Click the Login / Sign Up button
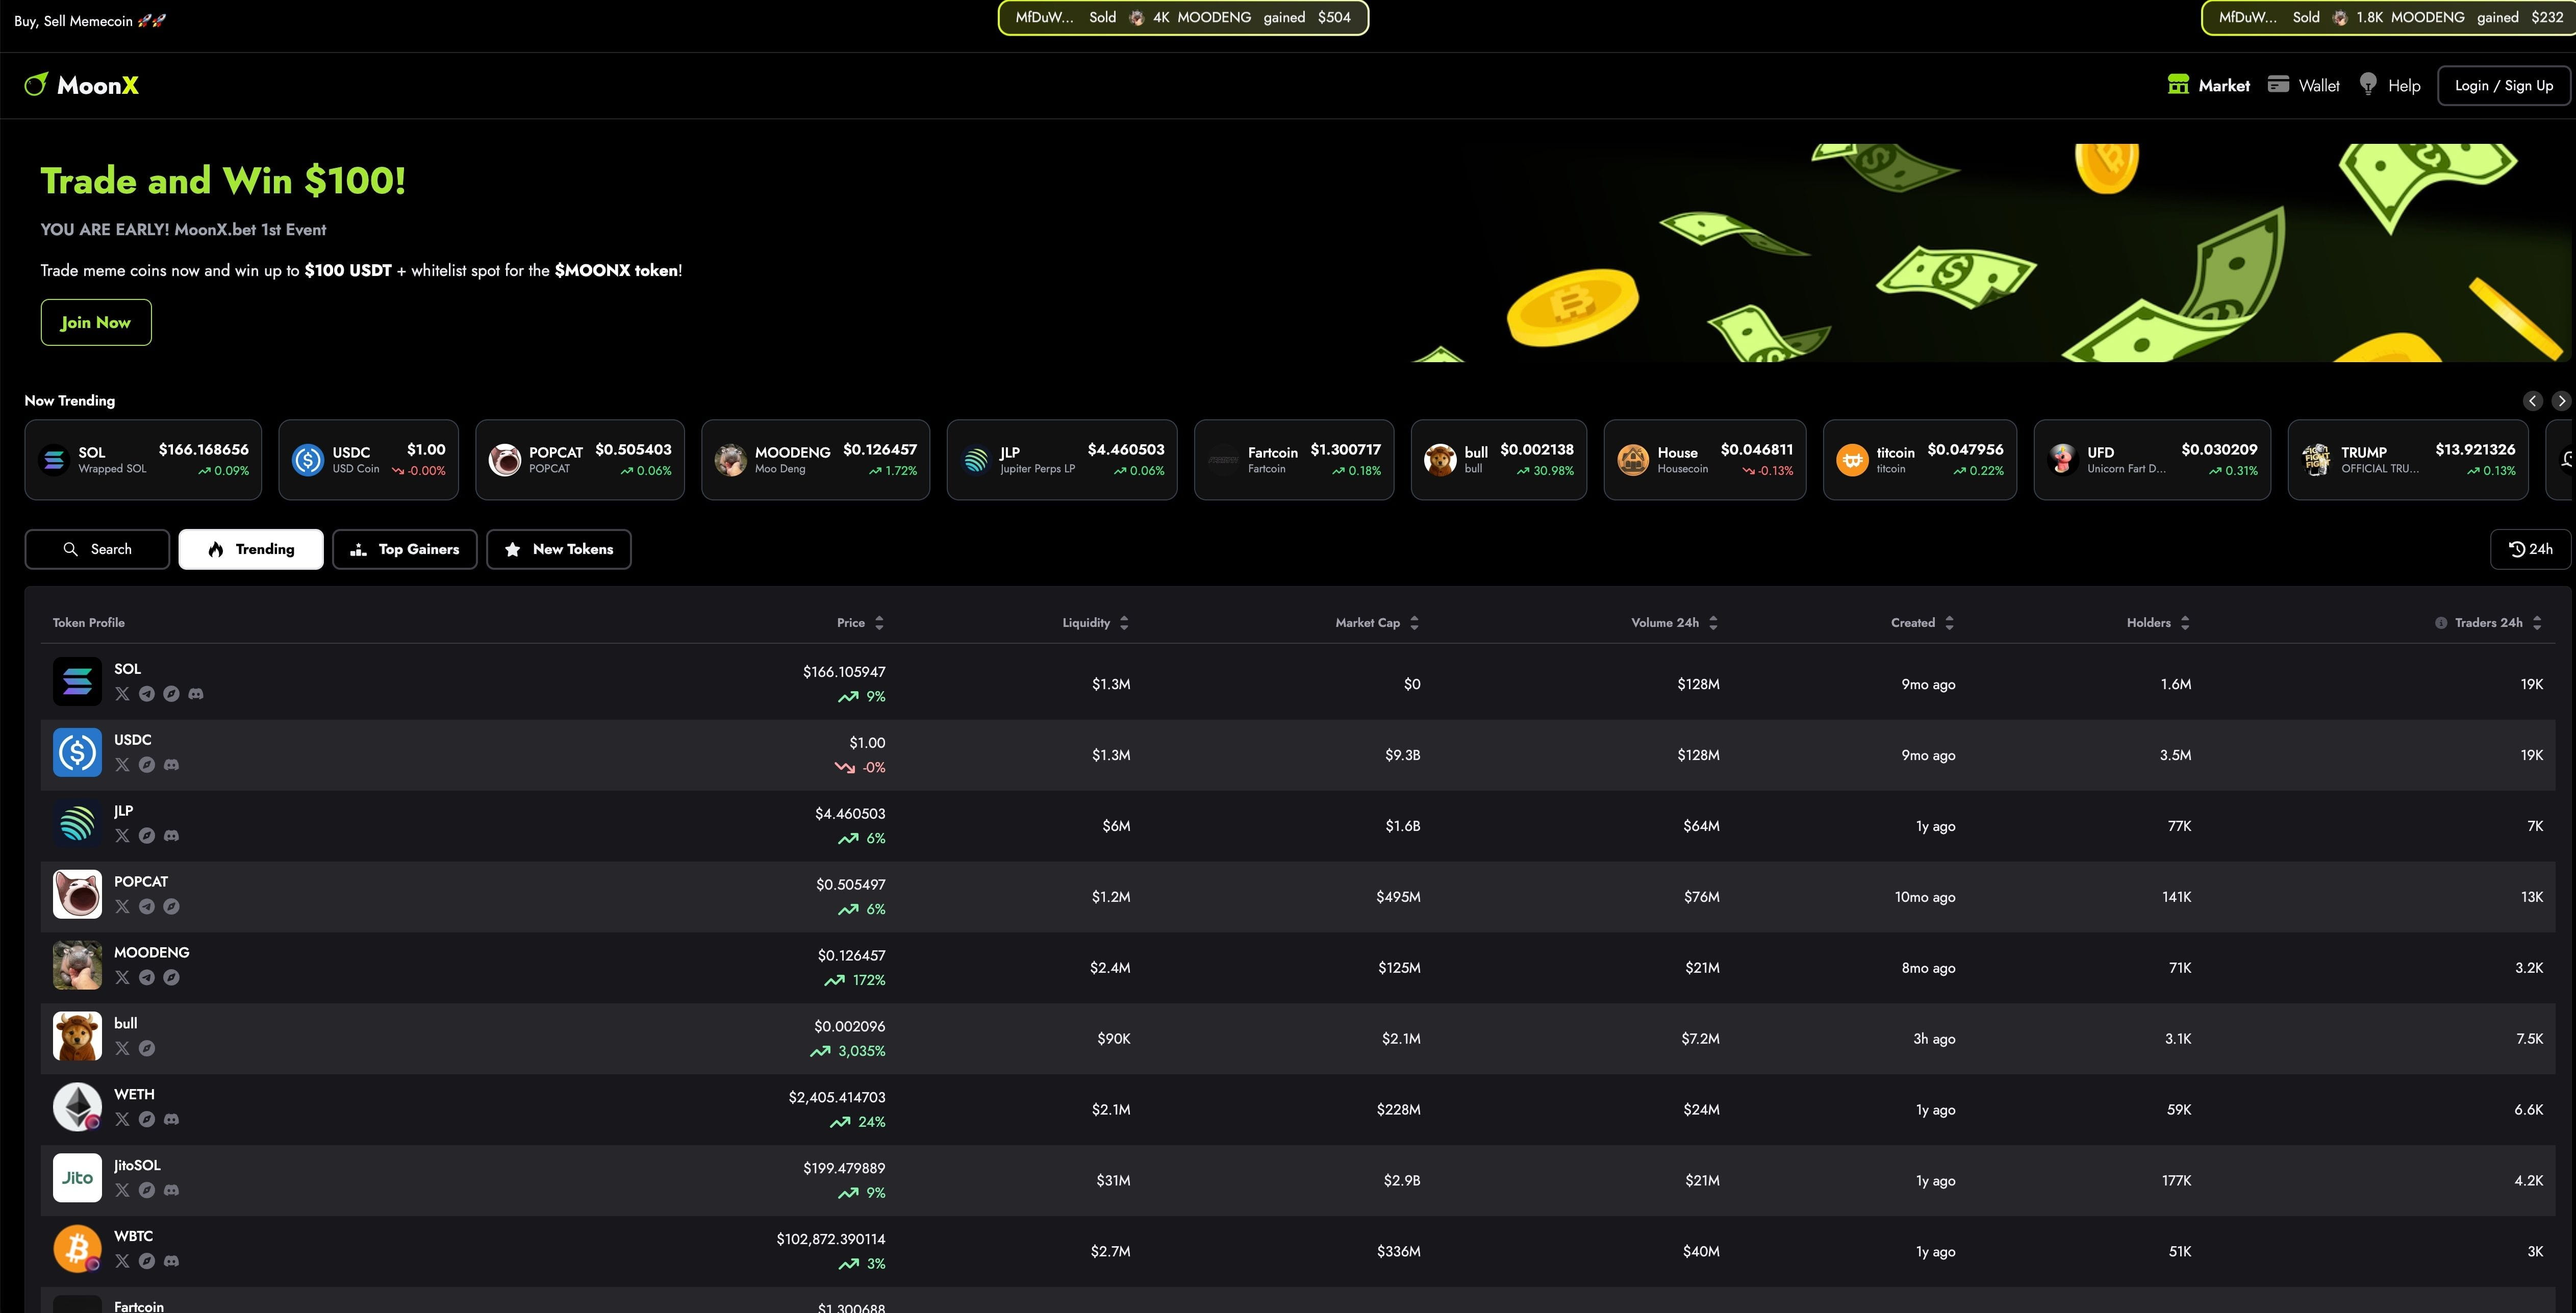The image size is (2576, 1313). [x=2503, y=85]
